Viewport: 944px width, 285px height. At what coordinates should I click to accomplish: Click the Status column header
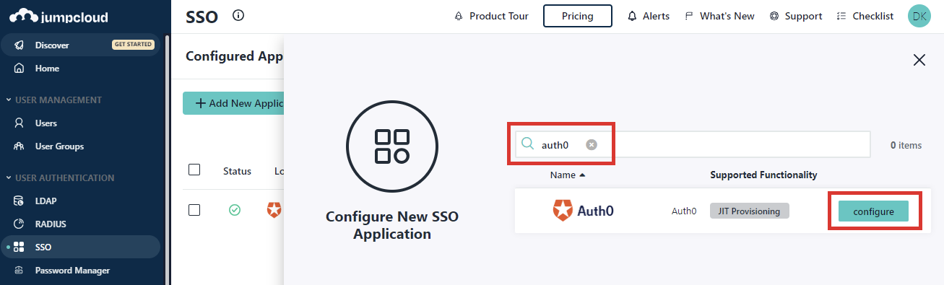pyautogui.click(x=237, y=171)
